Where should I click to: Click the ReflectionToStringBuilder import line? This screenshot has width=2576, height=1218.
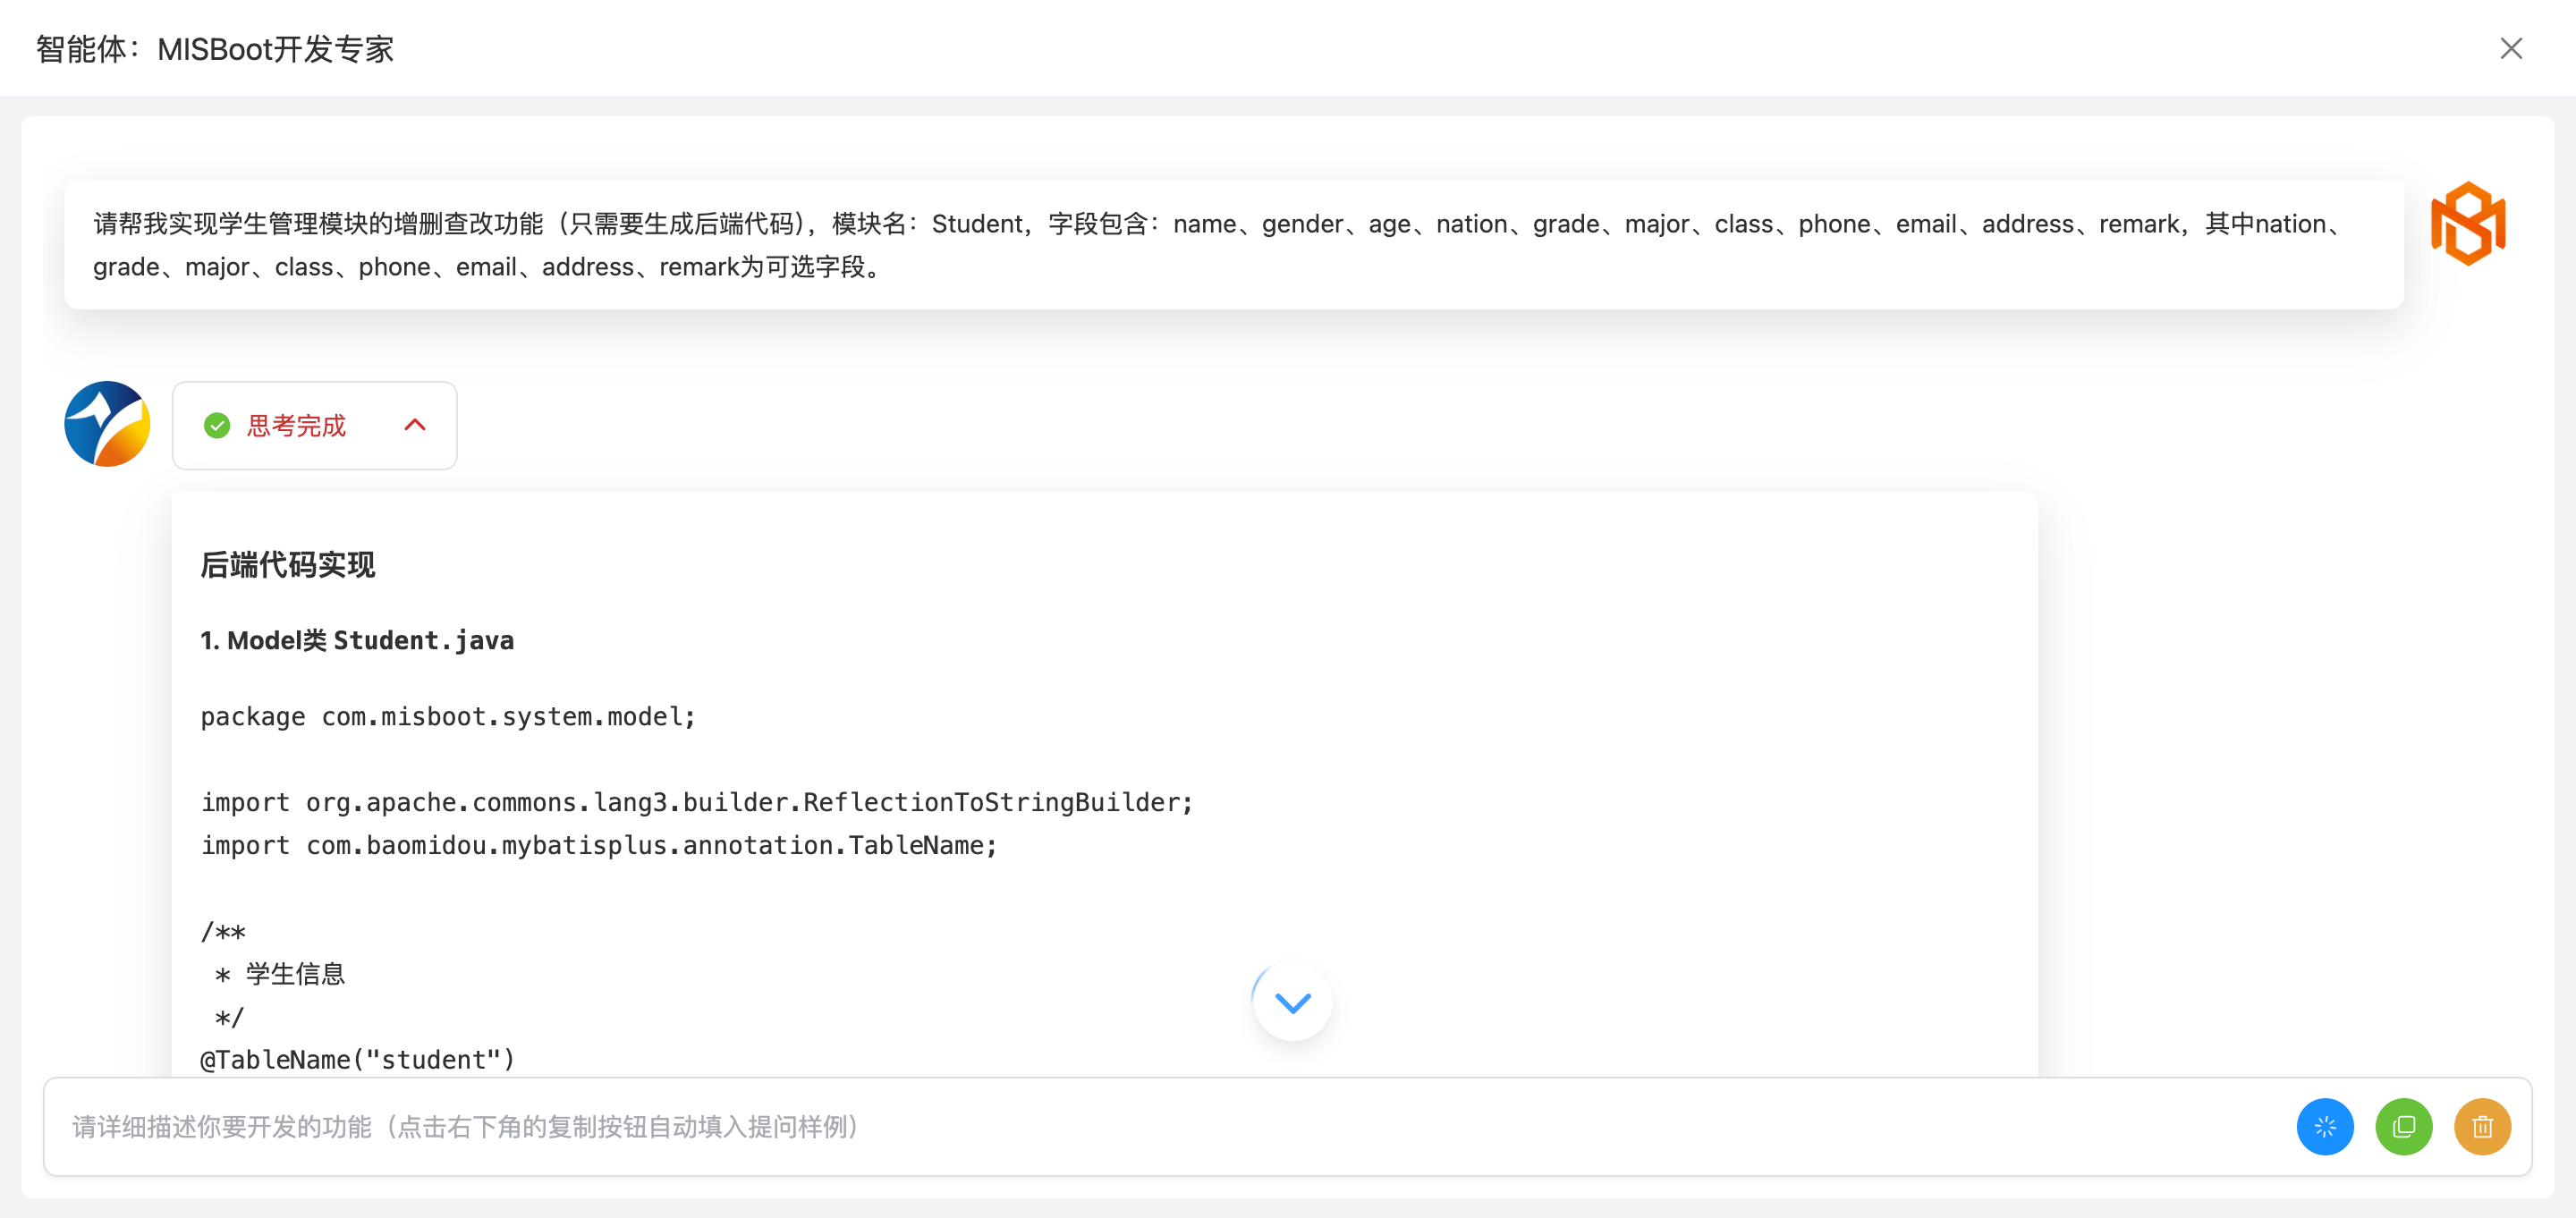[697, 802]
